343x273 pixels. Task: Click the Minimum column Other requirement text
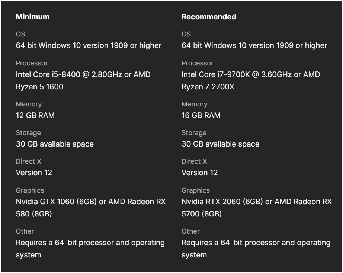pos(90,249)
